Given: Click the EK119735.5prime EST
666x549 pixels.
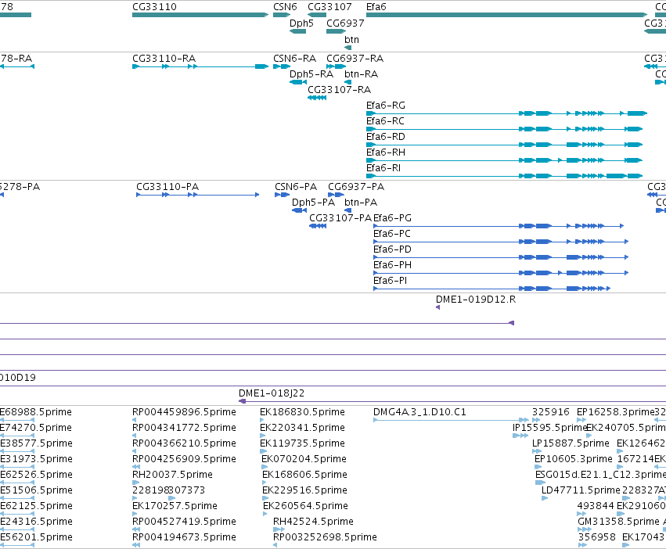Looking at the screenshot, I should click(x=263, y=451).
